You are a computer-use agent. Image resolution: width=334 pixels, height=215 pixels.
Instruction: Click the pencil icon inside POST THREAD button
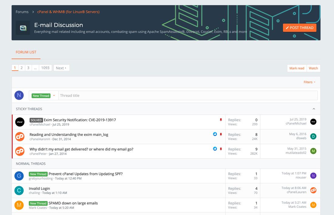pyautogui.click(x=287, y=28)
